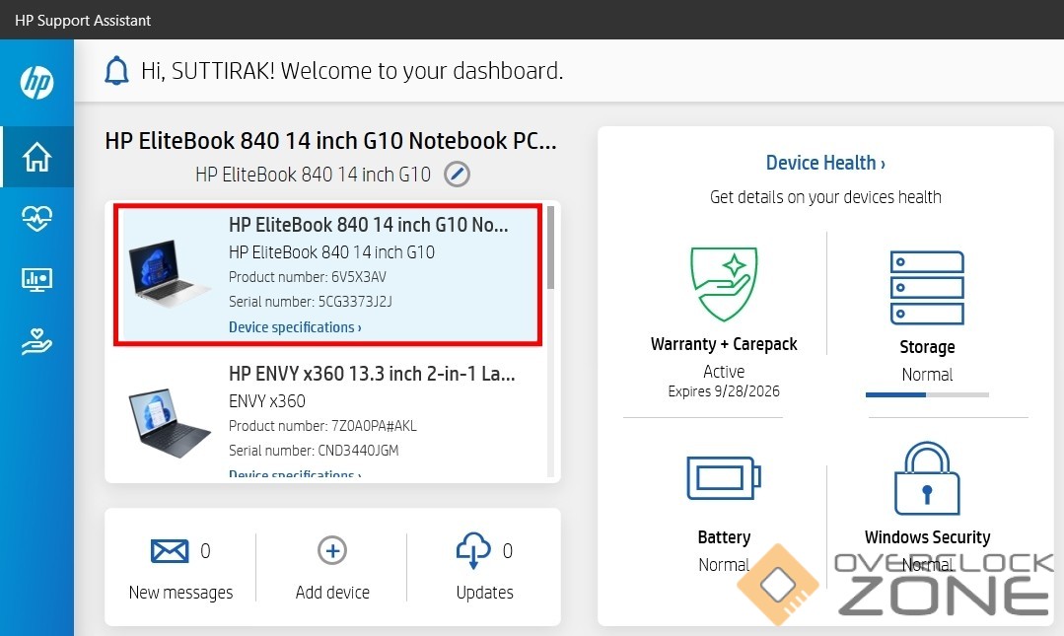
Task: Click the welcome greeting 'Hi, SUTTIRAK!'
Action: 208,71
